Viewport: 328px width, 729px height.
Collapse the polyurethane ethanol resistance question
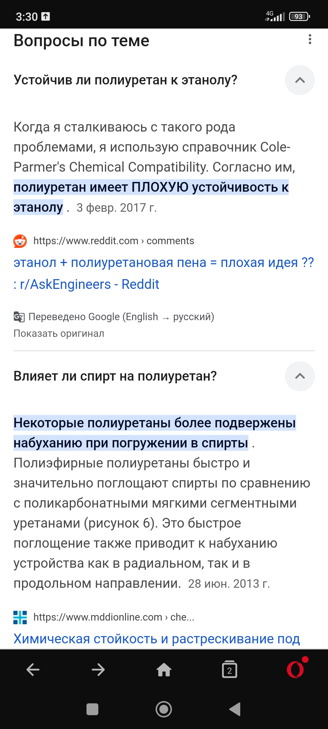pyautogui.click(x=299, y=80)
